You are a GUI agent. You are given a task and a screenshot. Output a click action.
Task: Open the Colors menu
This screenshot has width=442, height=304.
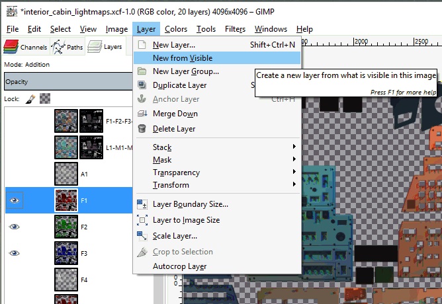tap(176, 29)
